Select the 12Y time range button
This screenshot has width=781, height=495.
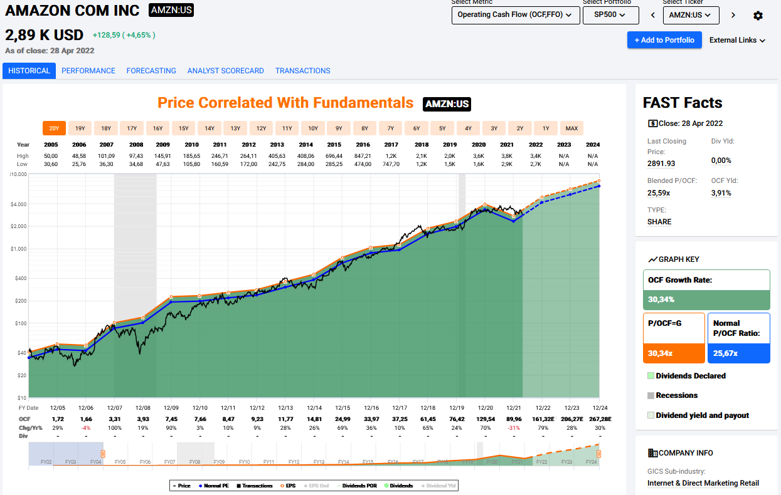[x=261, y=128]
